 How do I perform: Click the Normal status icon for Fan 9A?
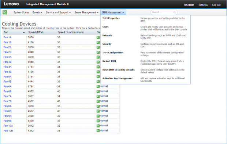click(x=98, y=116)
